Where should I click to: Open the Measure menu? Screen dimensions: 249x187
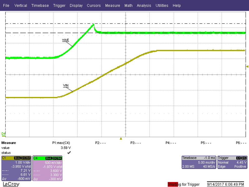pos(113,6)
